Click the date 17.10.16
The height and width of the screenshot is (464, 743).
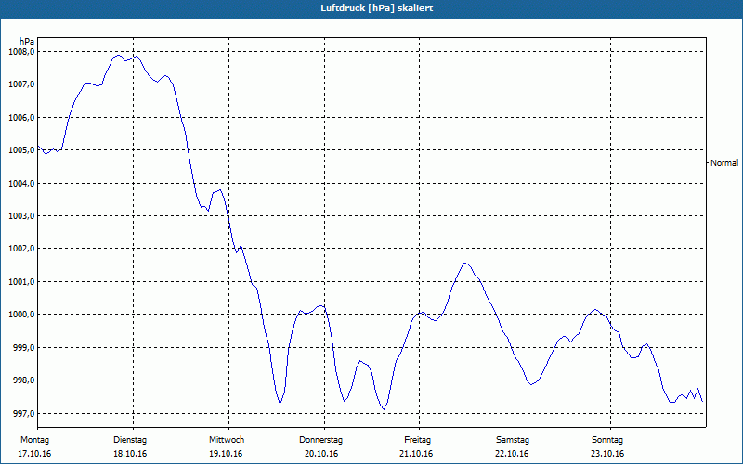(34, 454)
